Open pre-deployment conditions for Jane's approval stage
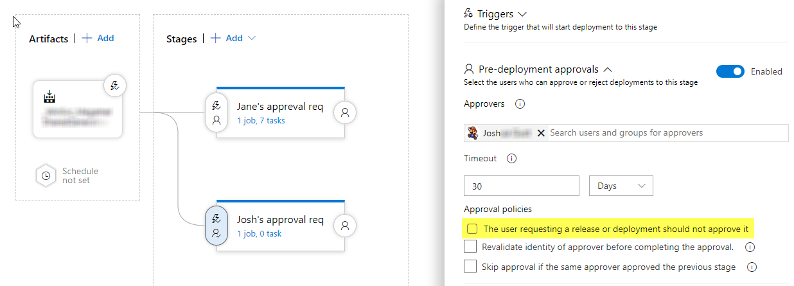Viewport: 794px width, 286px height. click(x=216, y=112)
